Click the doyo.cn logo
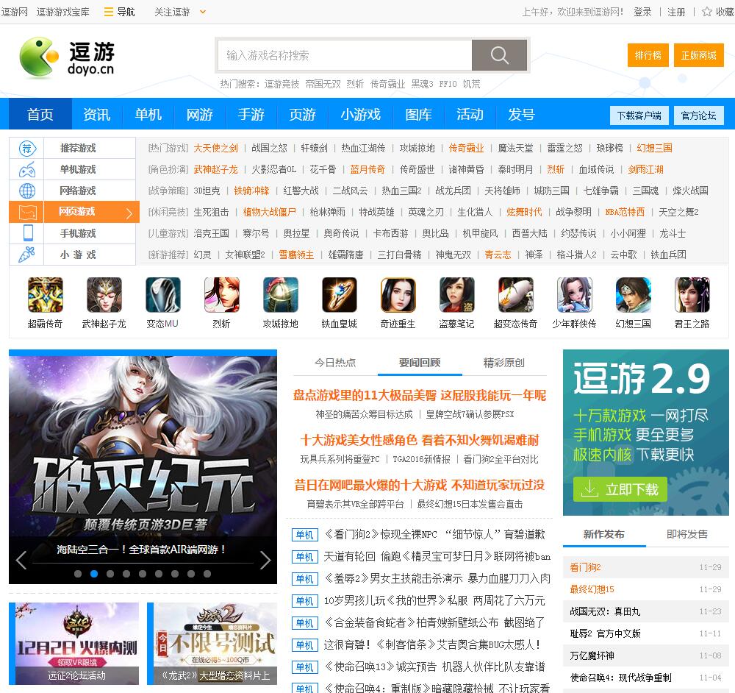Image resolution: width=735 pixels, height=693 pixels. coord(67,57)
